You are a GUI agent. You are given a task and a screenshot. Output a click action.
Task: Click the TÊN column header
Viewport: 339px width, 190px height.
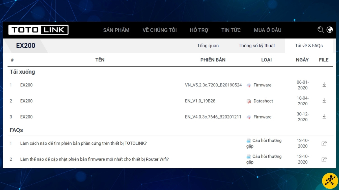pyautogui.click(x=100, y=60)
